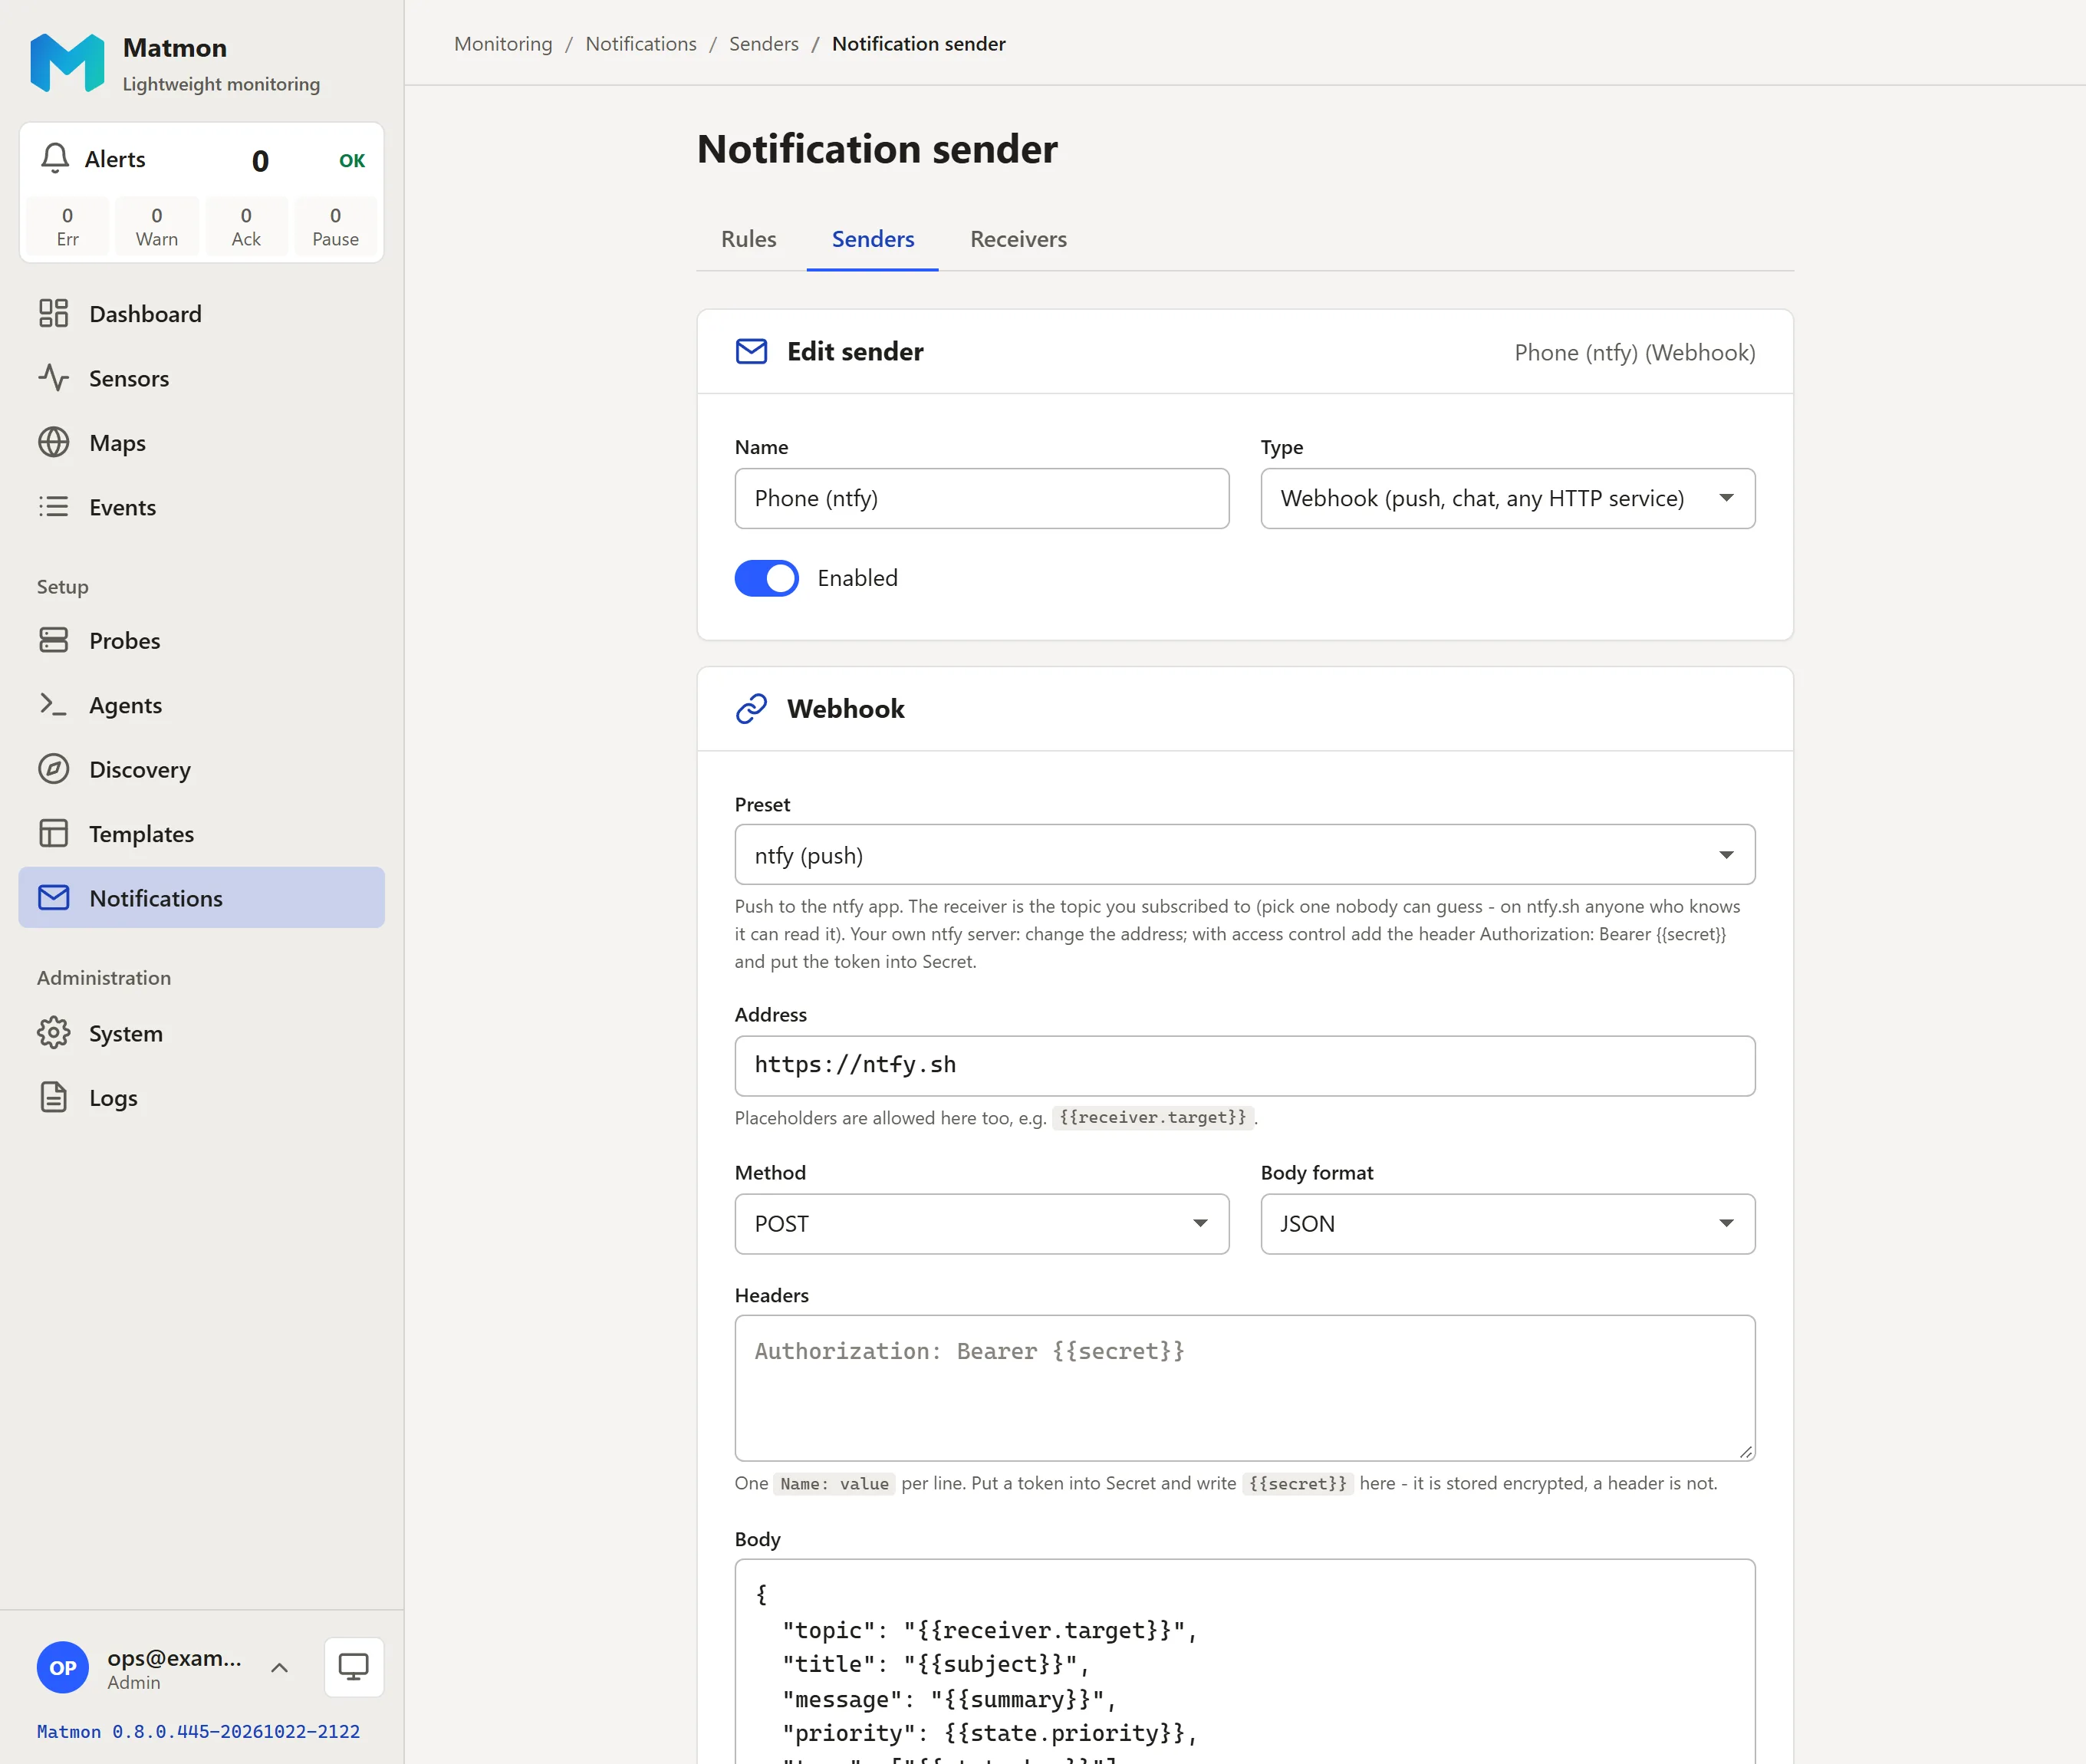
Task: Click the monitor display mode icon
Action: (x=354, y=1667)
